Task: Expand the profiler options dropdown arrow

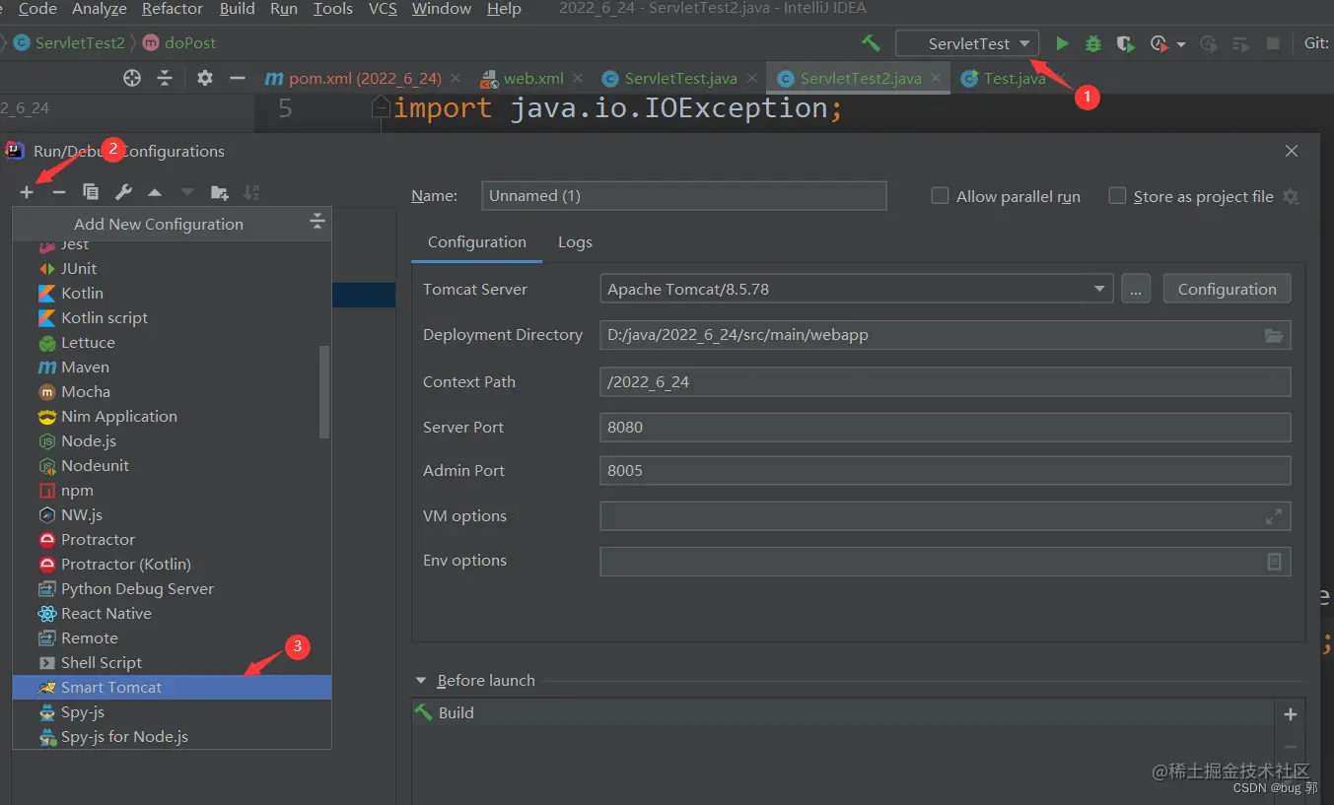Action: pos(1180,44)
